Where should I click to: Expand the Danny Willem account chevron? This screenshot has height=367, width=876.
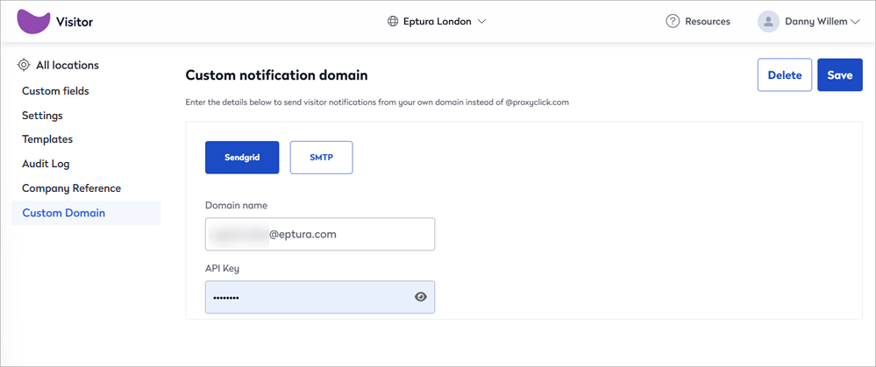point(855,22)
